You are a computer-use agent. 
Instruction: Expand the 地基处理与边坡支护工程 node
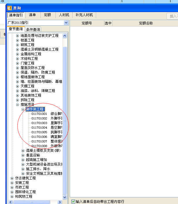coord(17,36)
